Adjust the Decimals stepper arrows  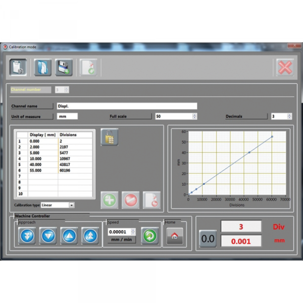(289, 116)
